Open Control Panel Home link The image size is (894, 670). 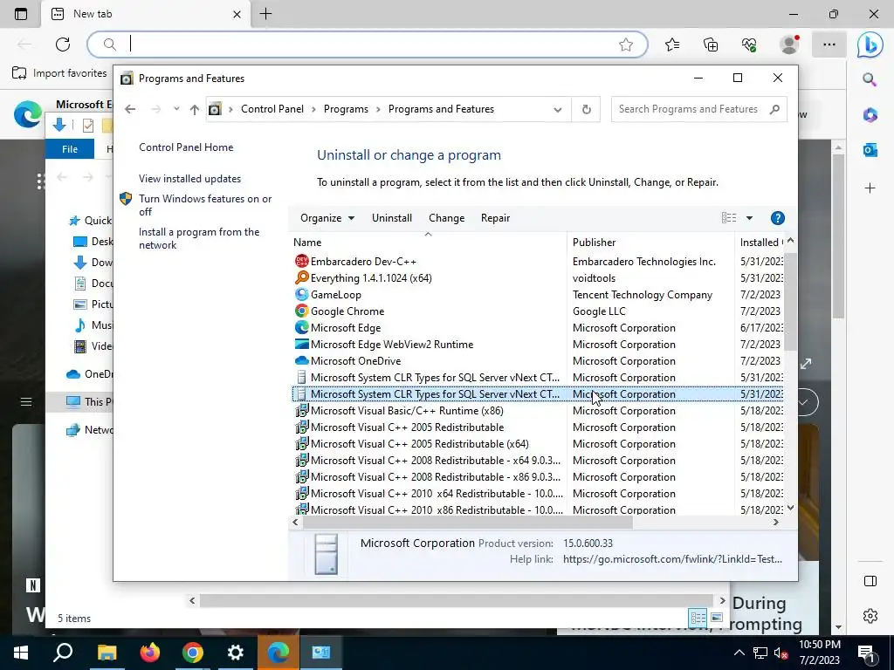pos(186,147)
